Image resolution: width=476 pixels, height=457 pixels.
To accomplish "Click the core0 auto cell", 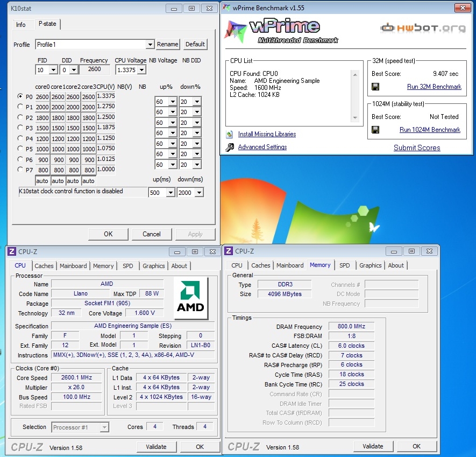I will click(42, 181).
